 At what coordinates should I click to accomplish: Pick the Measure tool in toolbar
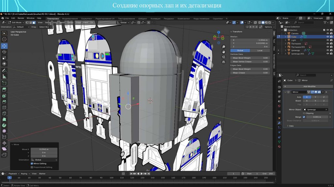4,76
